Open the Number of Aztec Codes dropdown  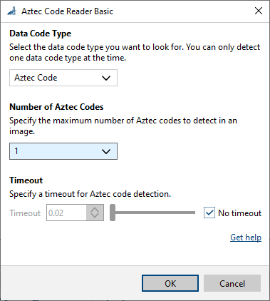point(63,151)
